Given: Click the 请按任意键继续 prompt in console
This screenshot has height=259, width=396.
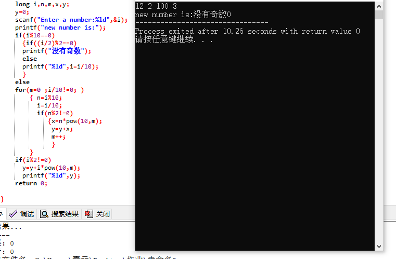Looking at the screenshot, I should pos(174,39).
